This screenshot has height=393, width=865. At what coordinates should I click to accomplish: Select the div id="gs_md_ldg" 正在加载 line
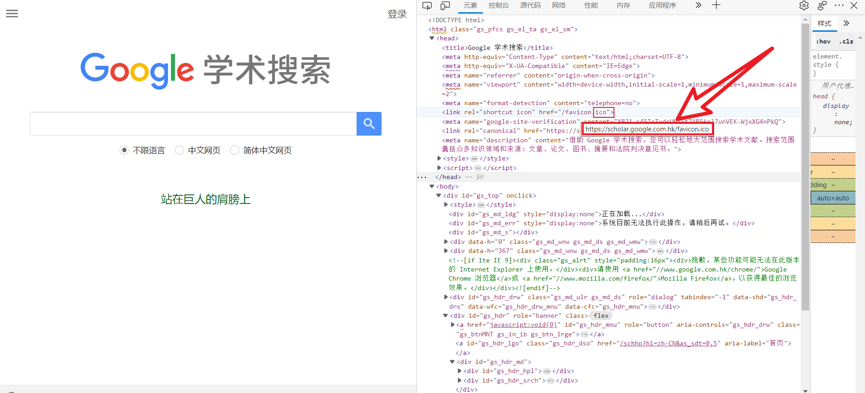(556, 214)
